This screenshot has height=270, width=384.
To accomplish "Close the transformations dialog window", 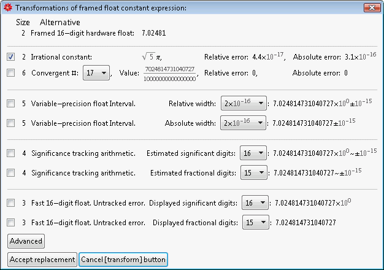I will [x=371, y=7].
